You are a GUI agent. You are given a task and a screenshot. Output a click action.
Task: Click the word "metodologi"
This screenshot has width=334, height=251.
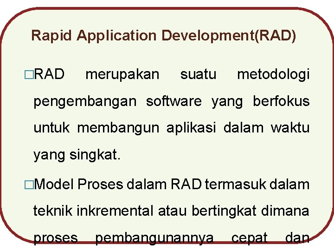point(273,75)
